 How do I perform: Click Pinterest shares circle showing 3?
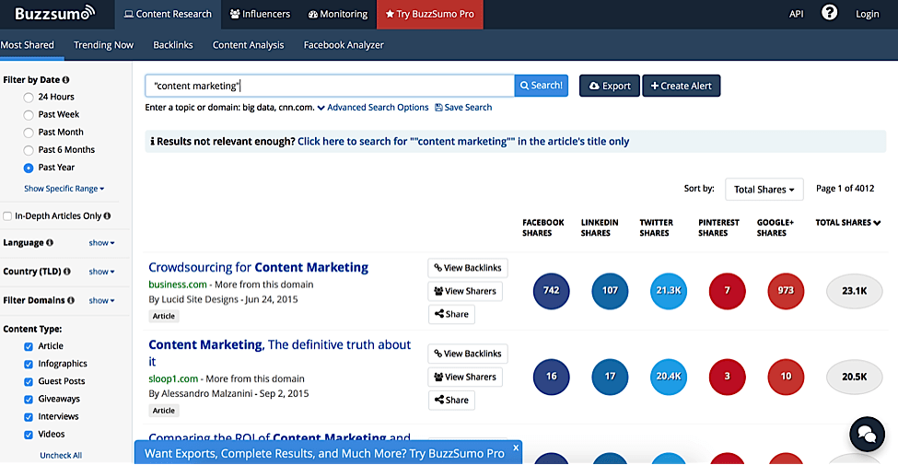[728, 377]
